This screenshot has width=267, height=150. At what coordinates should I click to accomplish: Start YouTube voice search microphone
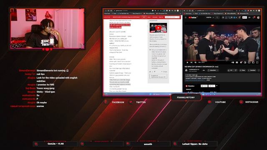223,17
